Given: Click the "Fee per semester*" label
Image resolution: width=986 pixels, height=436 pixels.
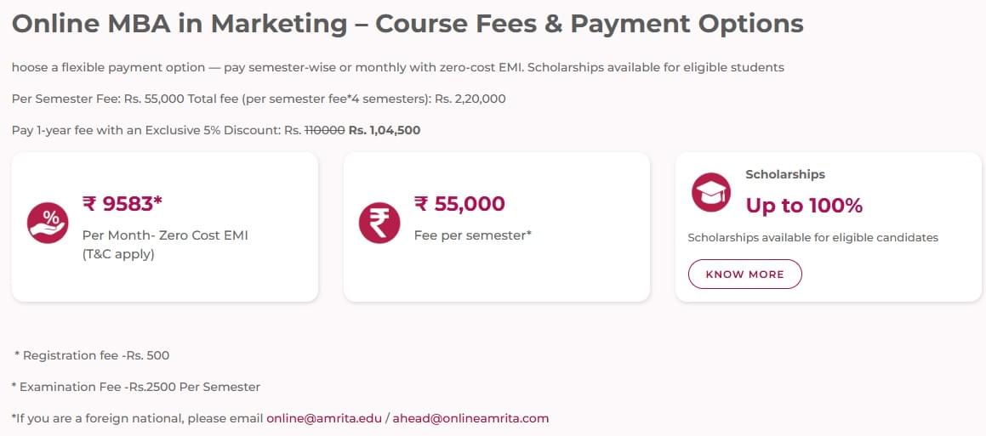Looking at the screenshot, I should pyautogui.click(x=472, y=235).
